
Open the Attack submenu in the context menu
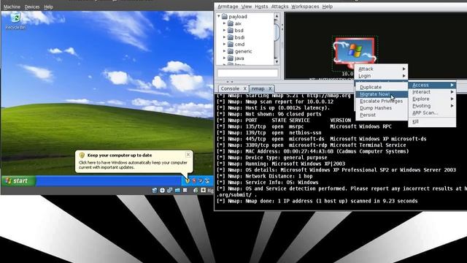click(x=381, y=69)
